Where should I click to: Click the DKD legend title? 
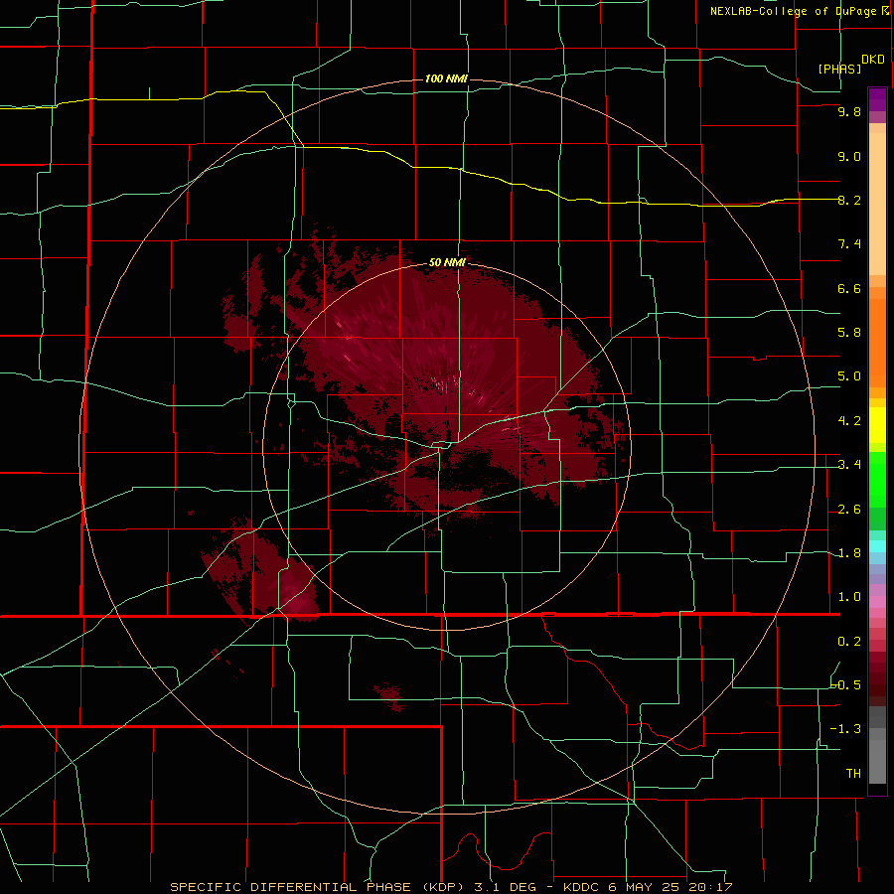[873, 60]
